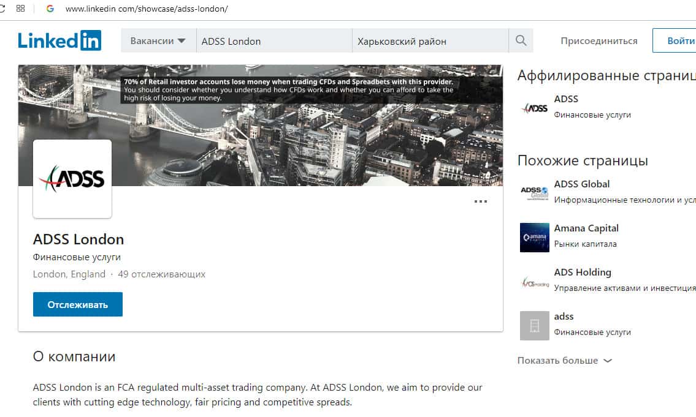The width and height of the screenshot is (696, 417).
Task: Click the Отслеживать follow button
Action: click(78, 304)
